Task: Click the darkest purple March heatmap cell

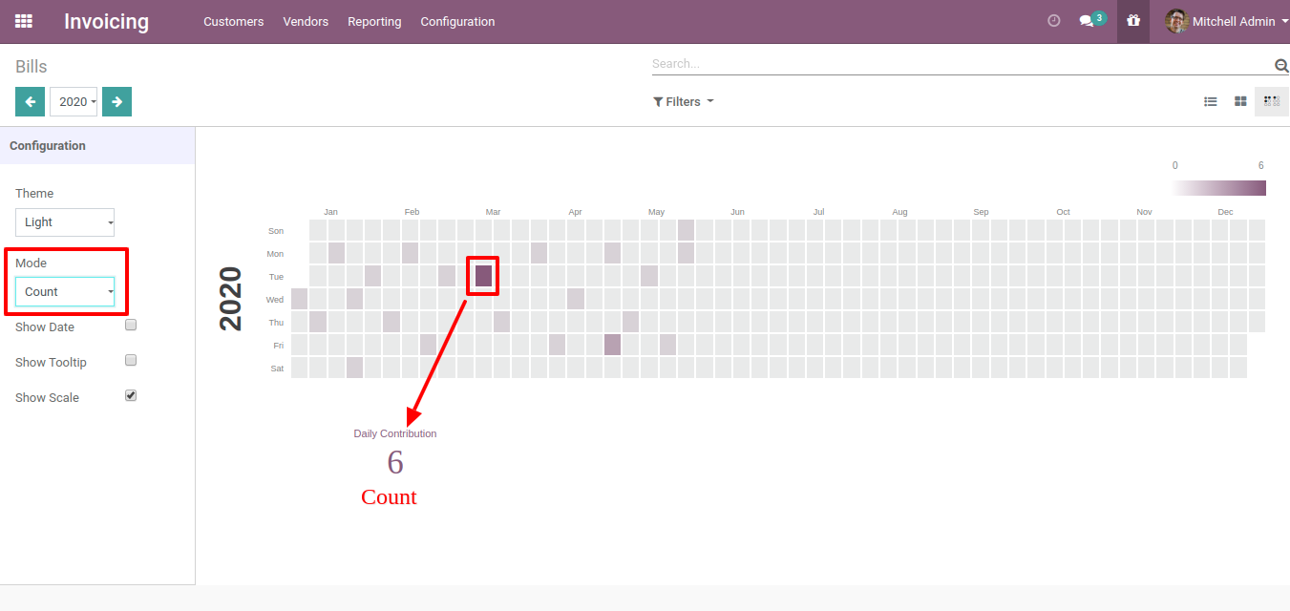Action: click(x=483, y=276)
